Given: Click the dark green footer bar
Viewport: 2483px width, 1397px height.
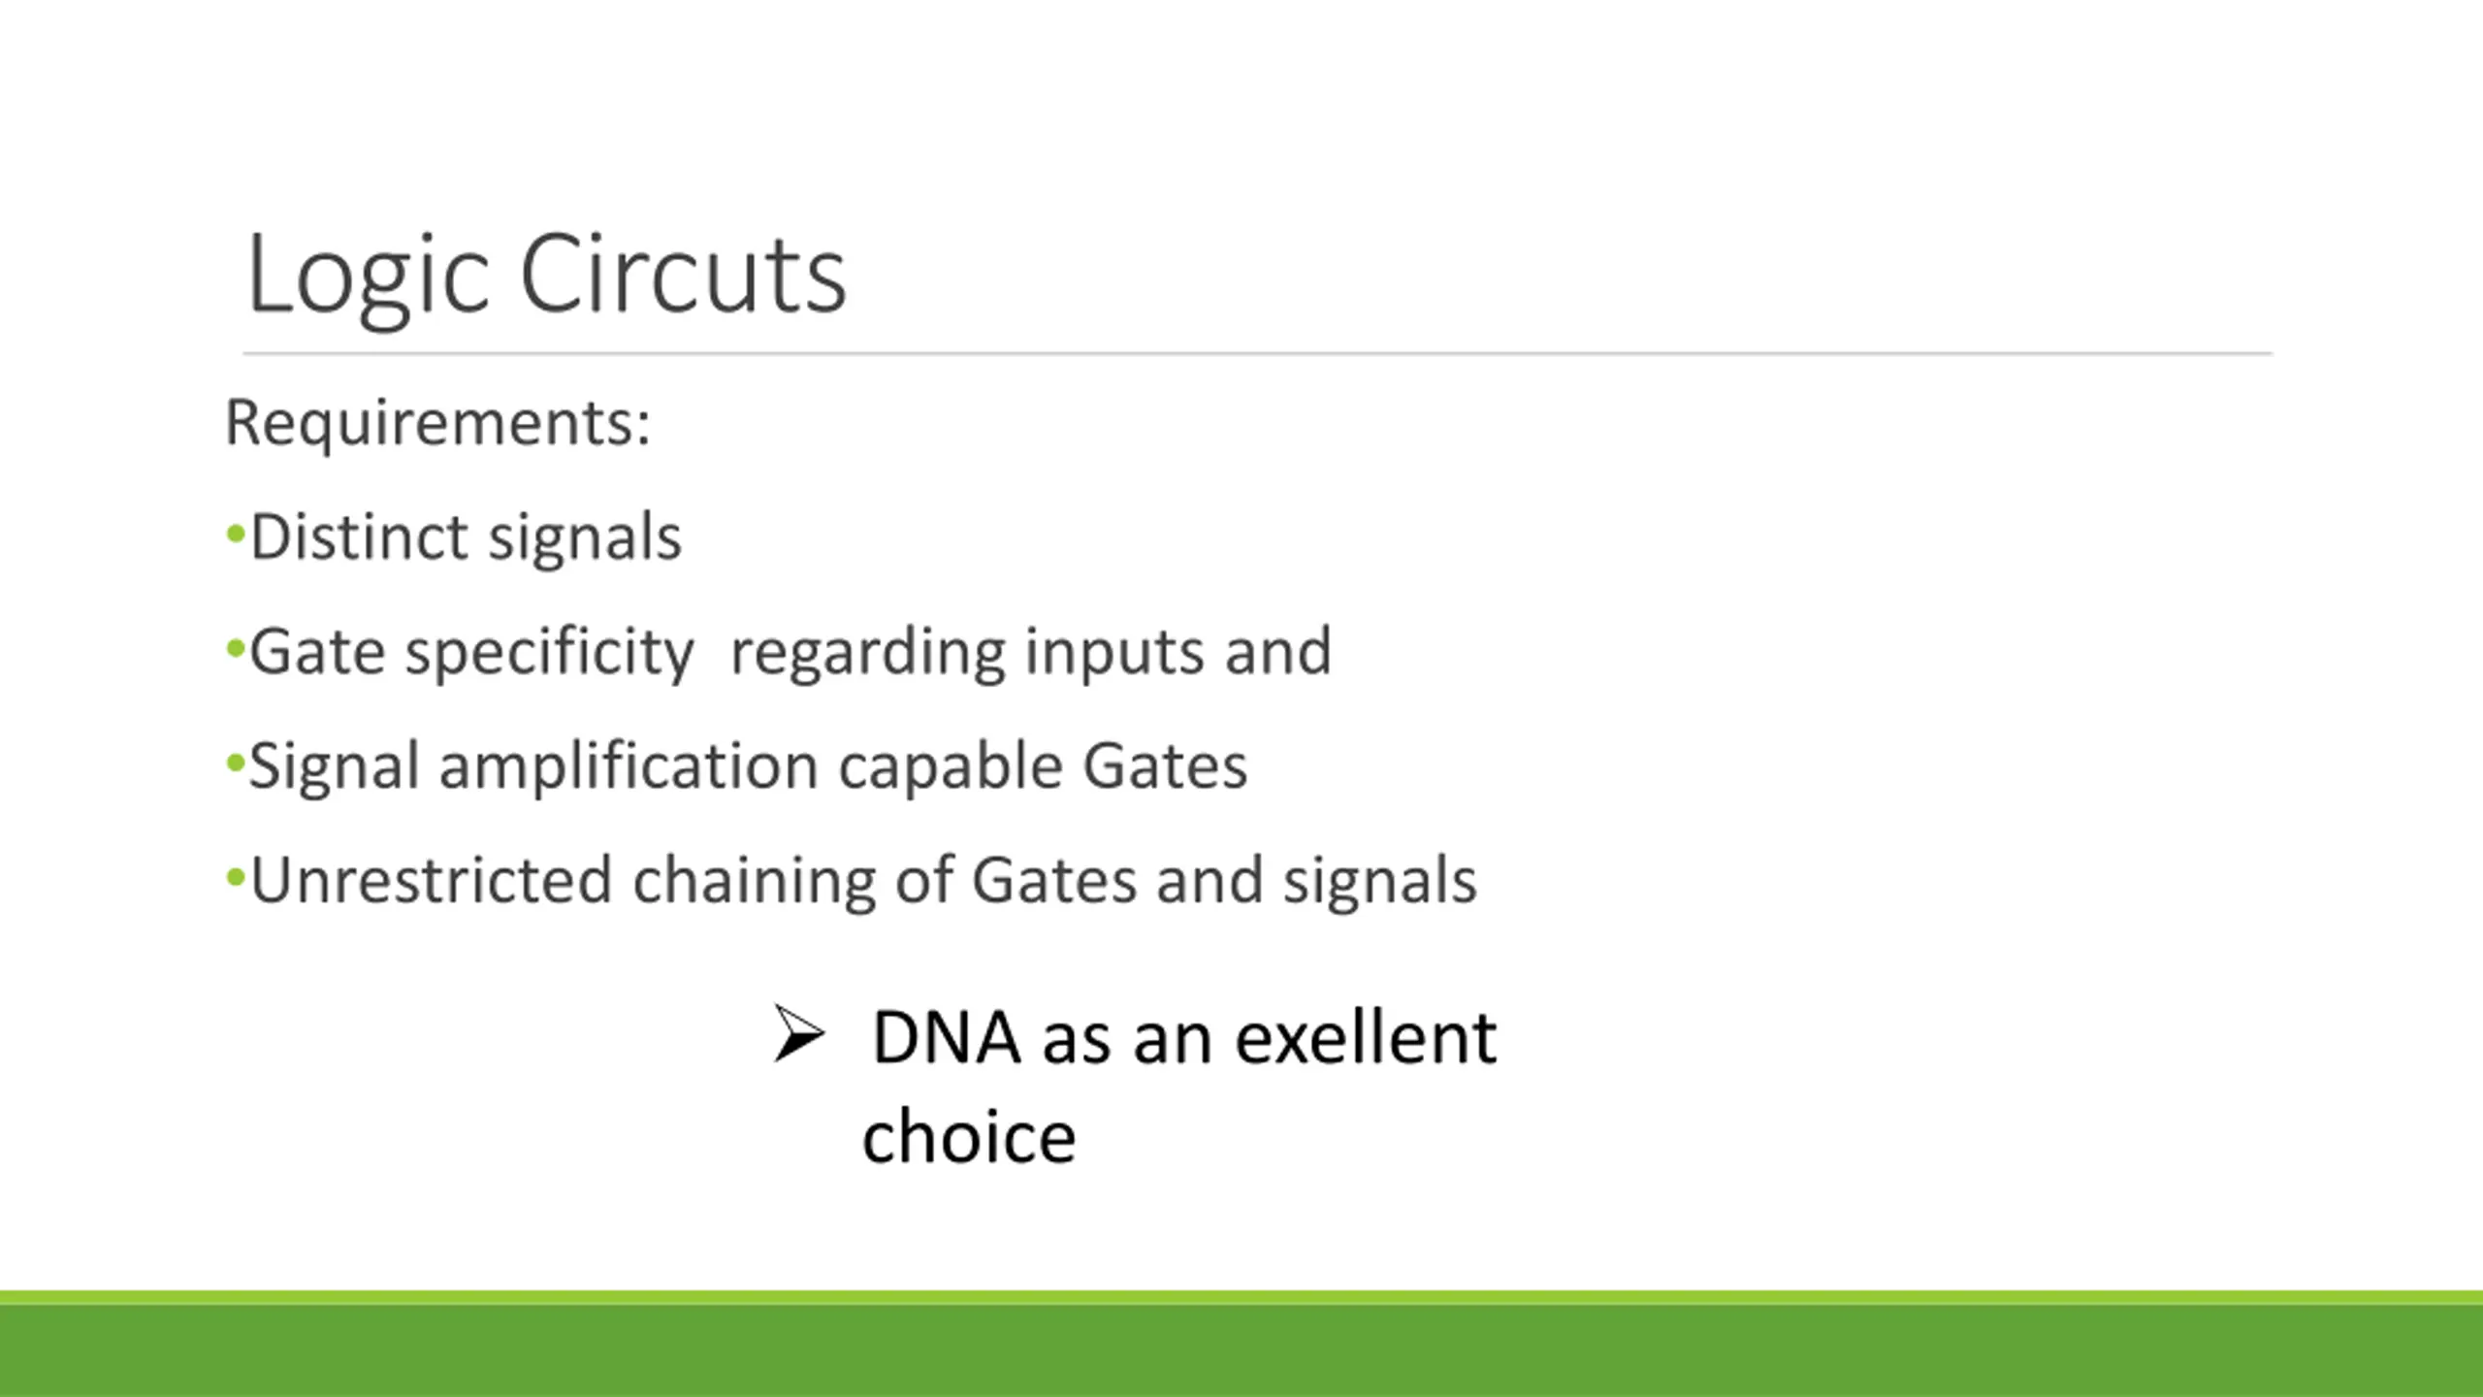Looking at the screenshot, I should [x=1241, y=1352].
